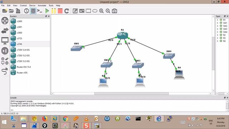
Task: Select Router vIOS entry
Action: (x=30, y=72)
